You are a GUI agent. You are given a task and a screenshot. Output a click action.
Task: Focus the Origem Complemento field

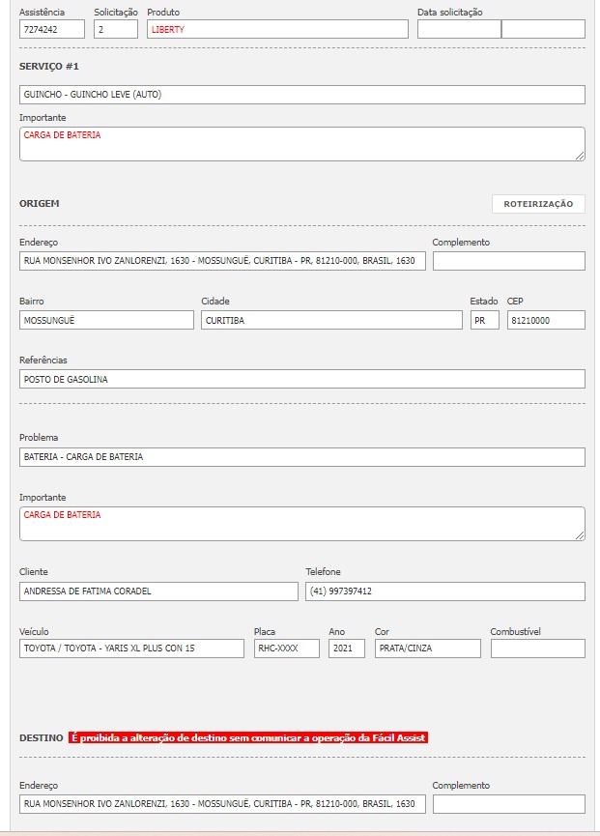click(x=508, y=261)
